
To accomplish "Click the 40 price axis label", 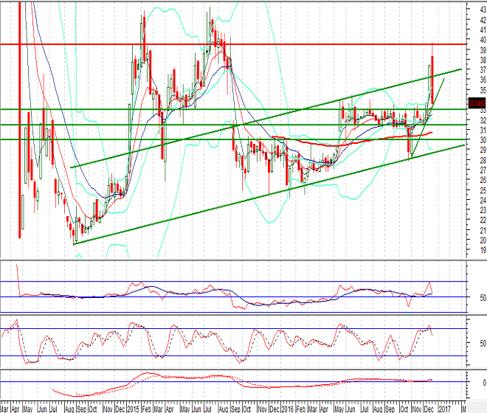I will pos(483,40).
